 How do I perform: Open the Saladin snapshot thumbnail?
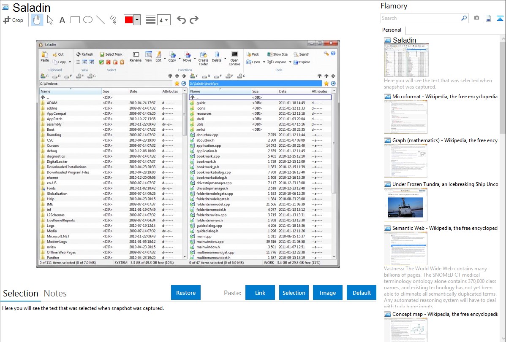tap(406, 60)
